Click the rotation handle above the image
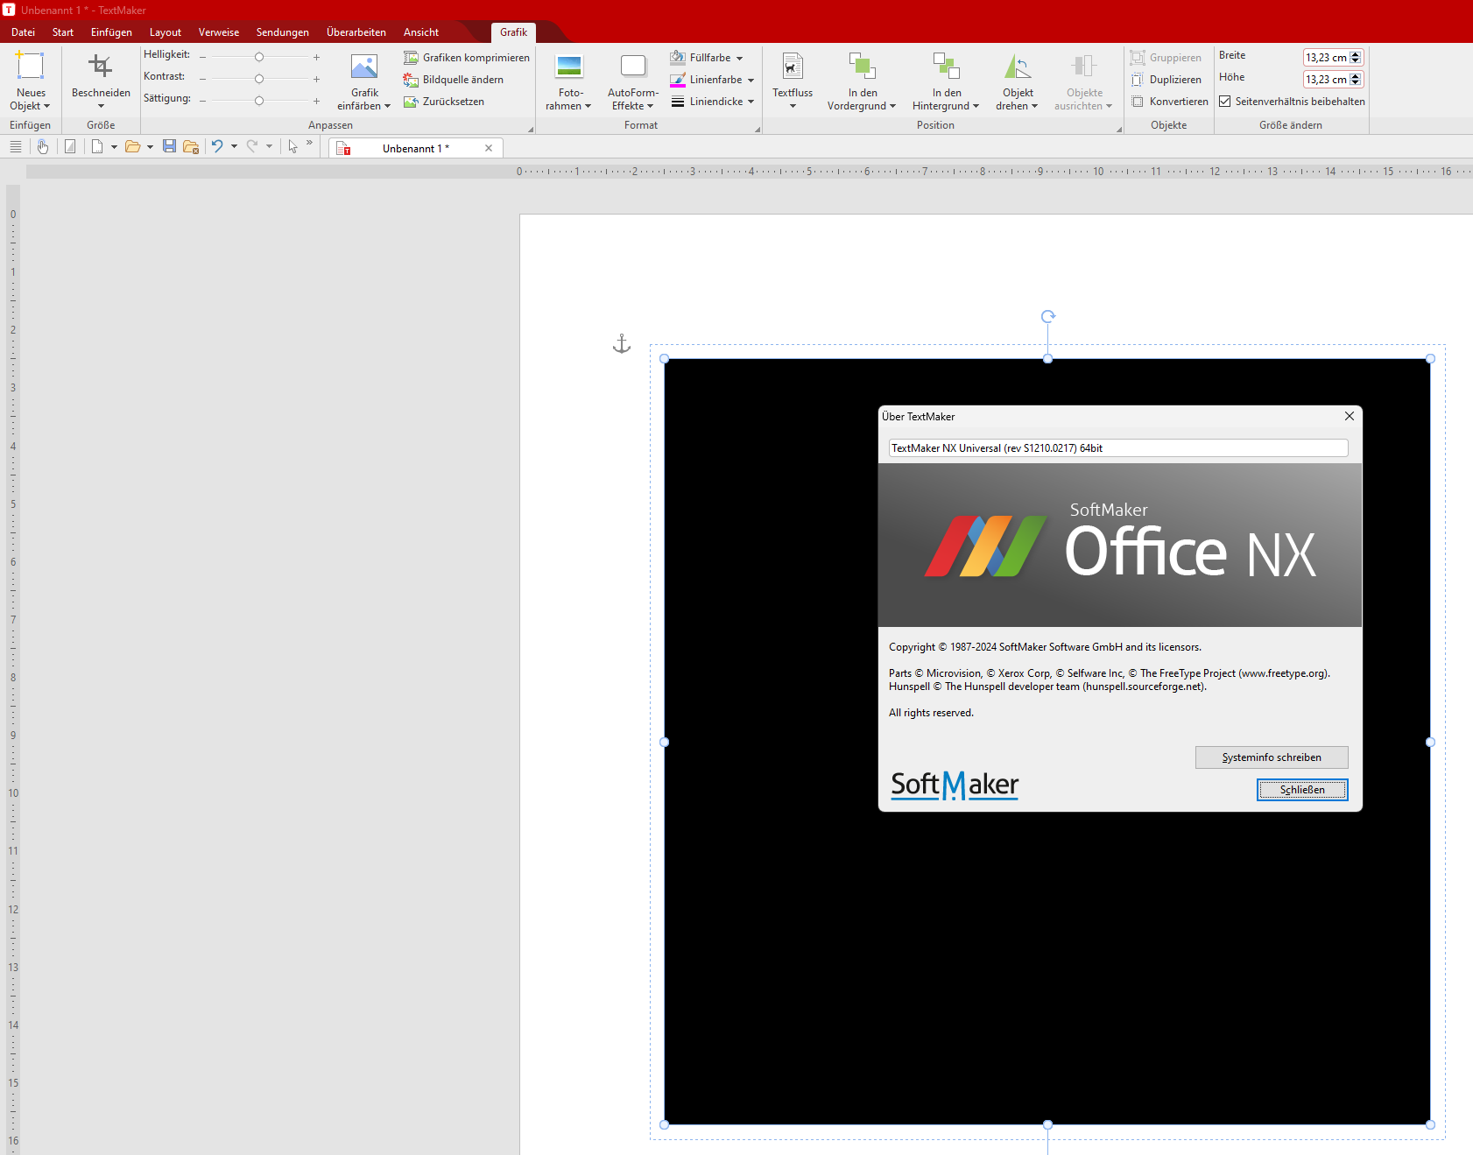This screenshot has width=1473, height=1155. click(1048, 316)
